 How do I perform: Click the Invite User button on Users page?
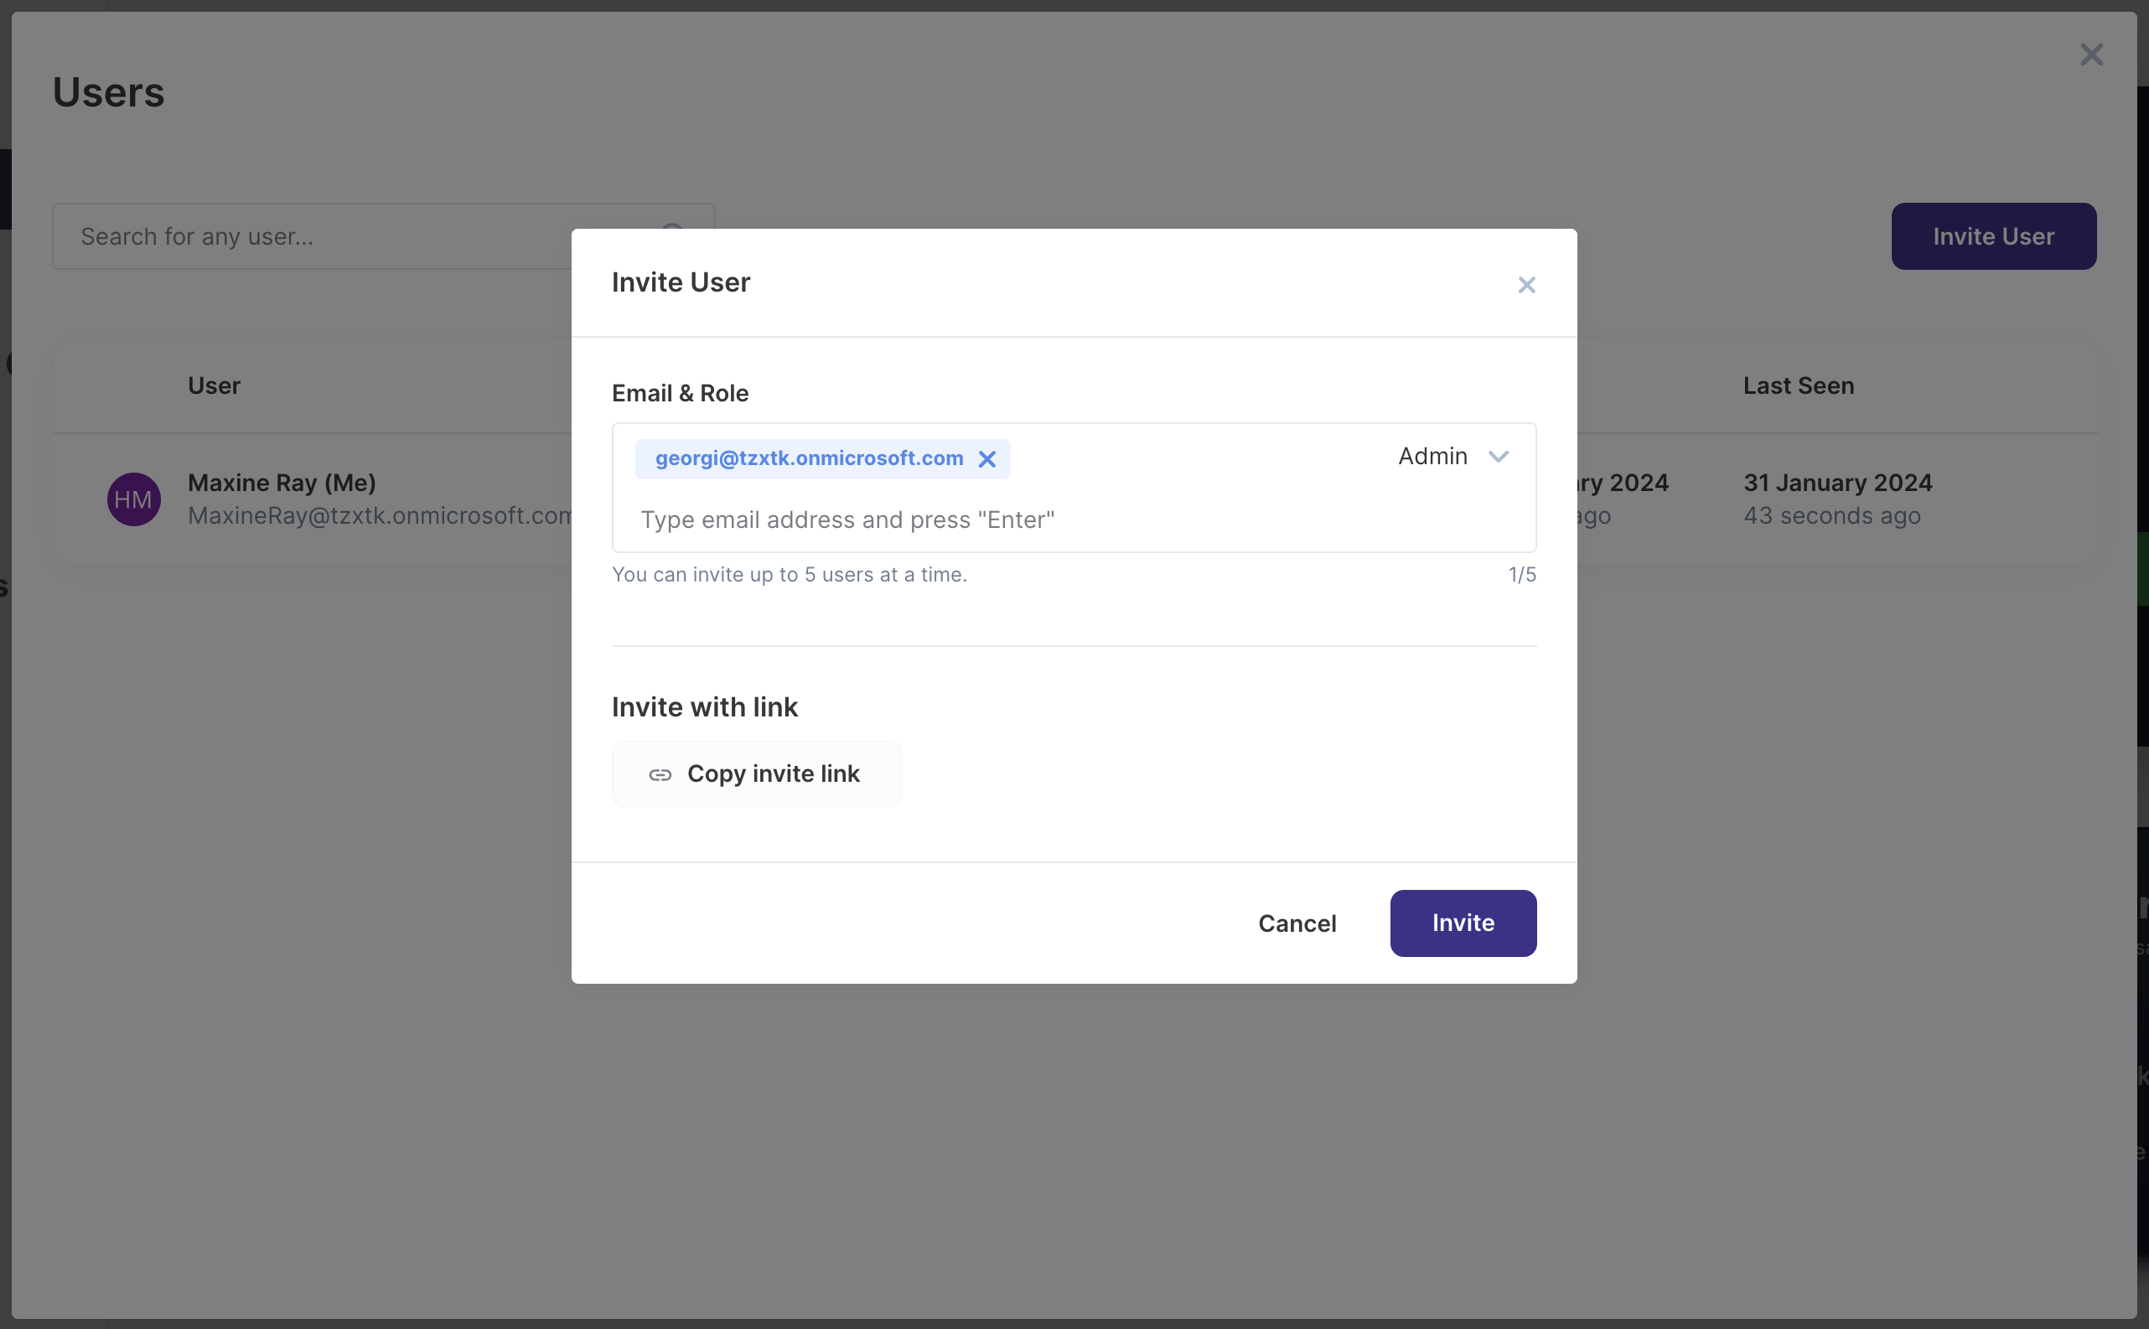1993,236
